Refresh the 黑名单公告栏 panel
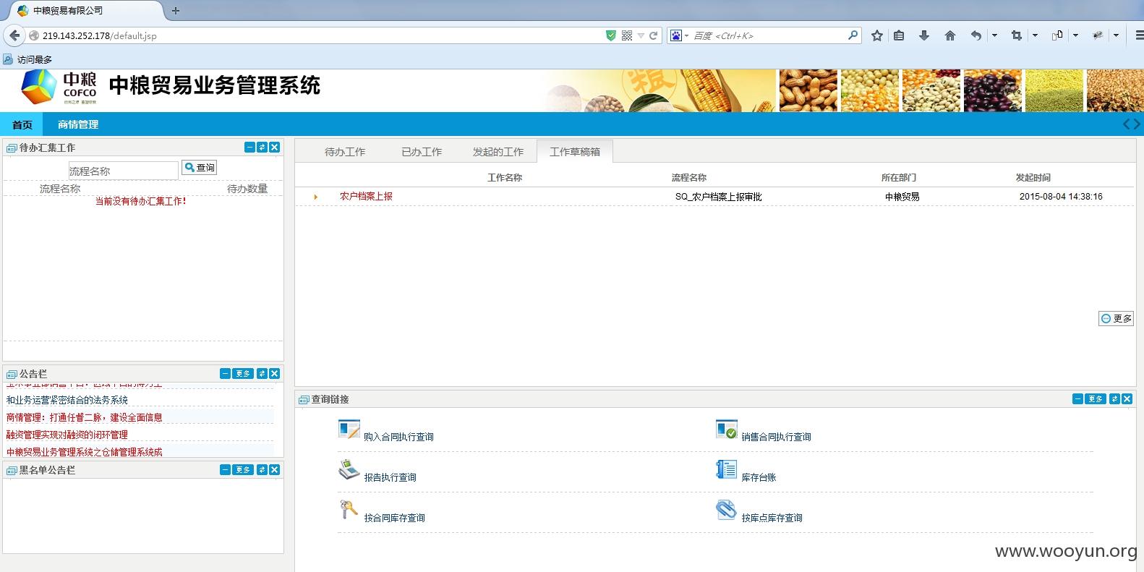The height and width of the screenshot is (572, 1144). [x=262, y=470]
